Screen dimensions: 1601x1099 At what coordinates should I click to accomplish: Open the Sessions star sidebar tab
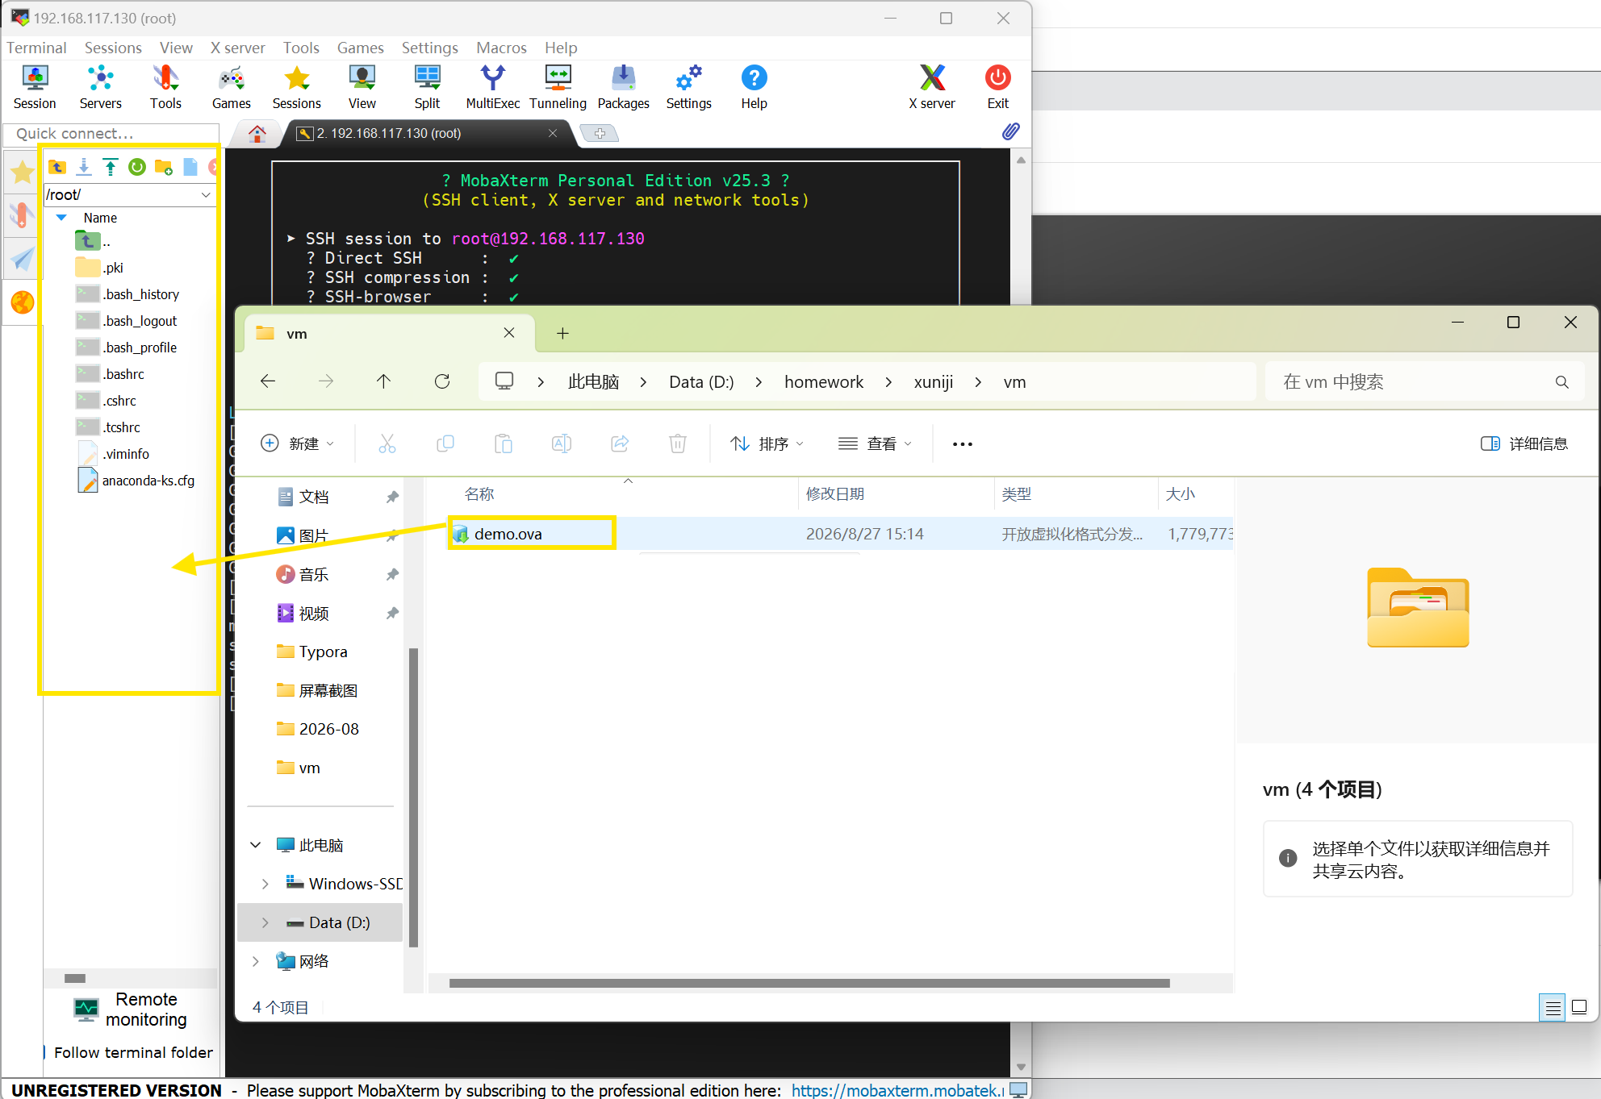click(22, 172)
